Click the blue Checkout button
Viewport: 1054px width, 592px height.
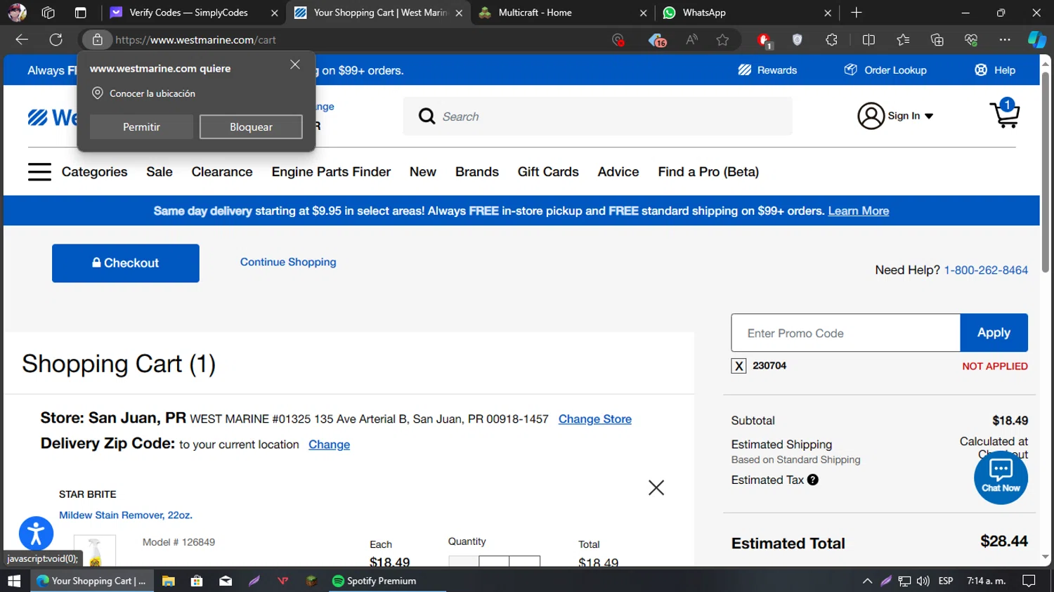tap(126, 263)
